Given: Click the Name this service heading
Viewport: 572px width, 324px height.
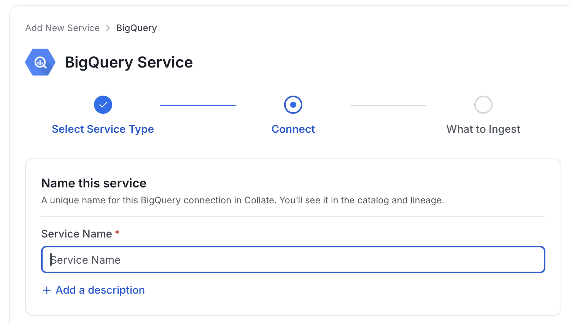Looking at the screenshot, I should 94,183.
